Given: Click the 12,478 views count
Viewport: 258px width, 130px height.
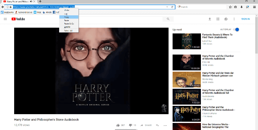Looking at the screenshot, I should (22, 125).
